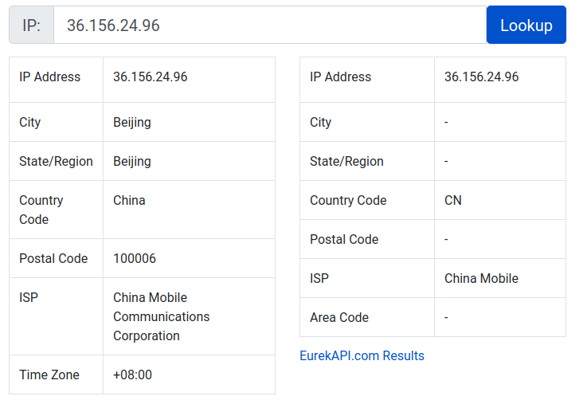Click the ISP label in right table

319,279
